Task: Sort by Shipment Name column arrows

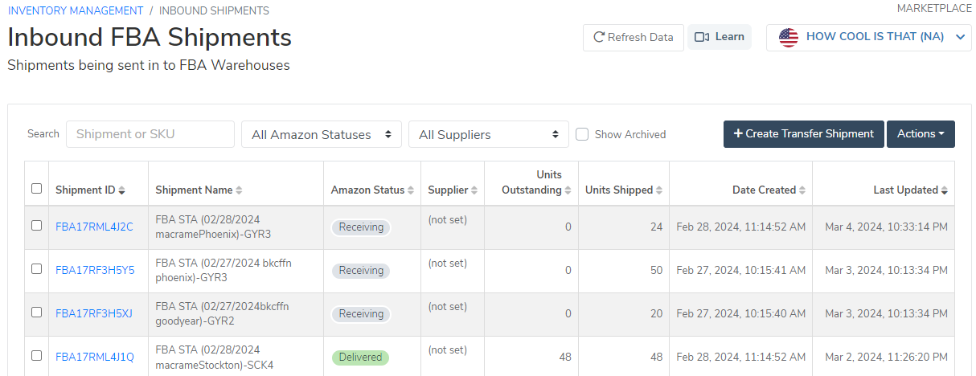Action: pyautogui.click(x=239, y=190)
